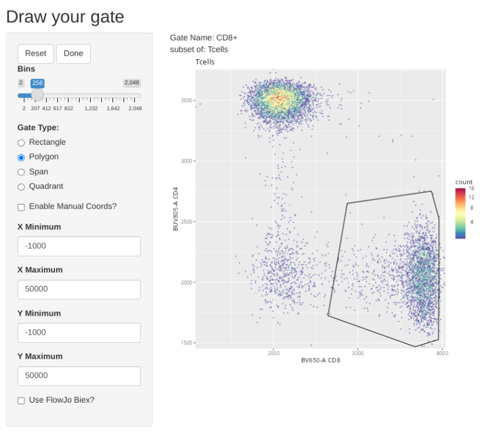Click the count color legend bar
Screen dimensions: 480x436
click(461, 213)
